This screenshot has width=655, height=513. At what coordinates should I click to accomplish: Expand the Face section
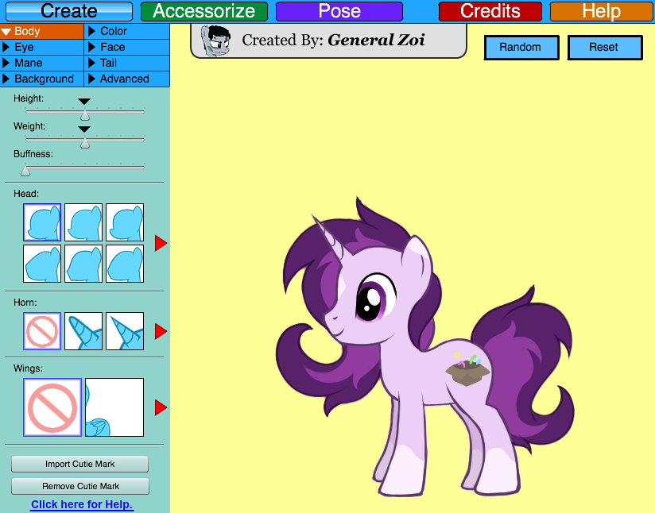click(x=127, y=47)
